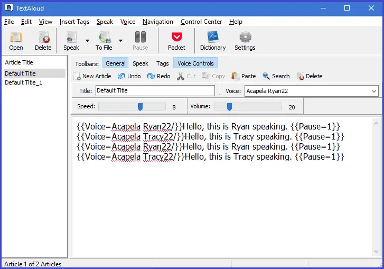Click the Search magnifier icon
This screenshot has height=269, width=384.
[x=266, y=76]
